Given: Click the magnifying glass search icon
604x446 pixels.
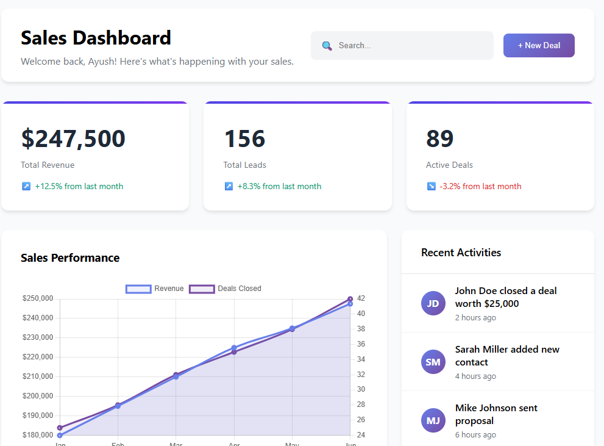Looking at the screenshot, I should 327,46.
